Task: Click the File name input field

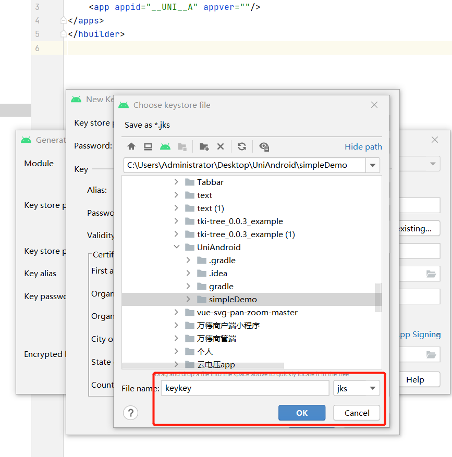Action: (245, 388)
